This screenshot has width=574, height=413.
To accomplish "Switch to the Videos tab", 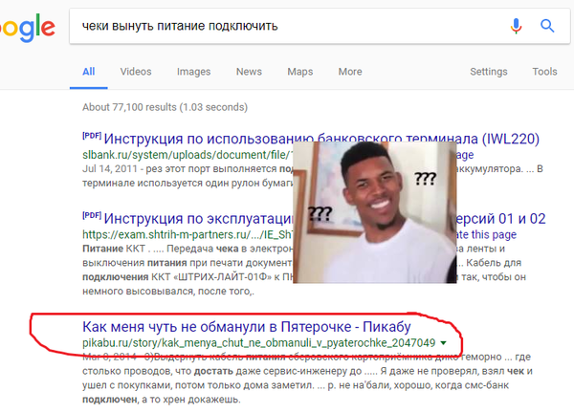I will point(136,72).
